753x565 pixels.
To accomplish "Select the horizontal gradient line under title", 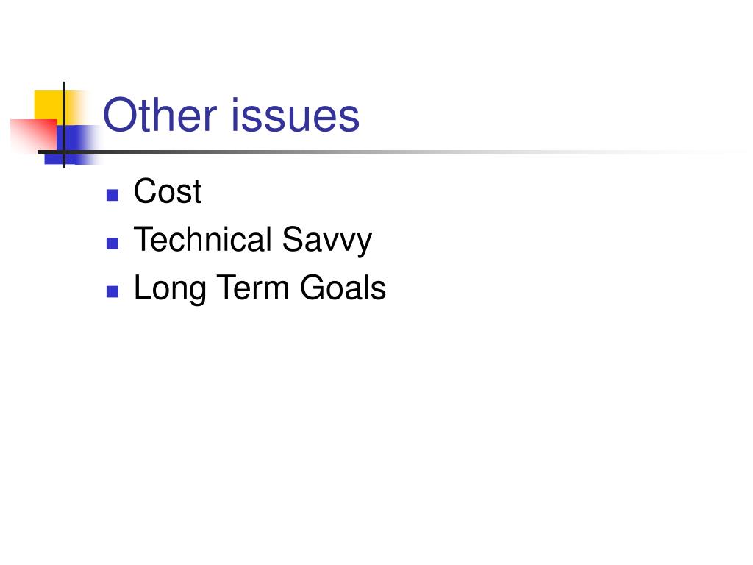I will [384, 152].
